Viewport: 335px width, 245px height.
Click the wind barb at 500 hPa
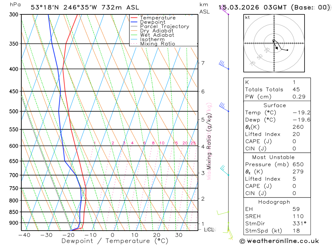(x=224, y=107)
